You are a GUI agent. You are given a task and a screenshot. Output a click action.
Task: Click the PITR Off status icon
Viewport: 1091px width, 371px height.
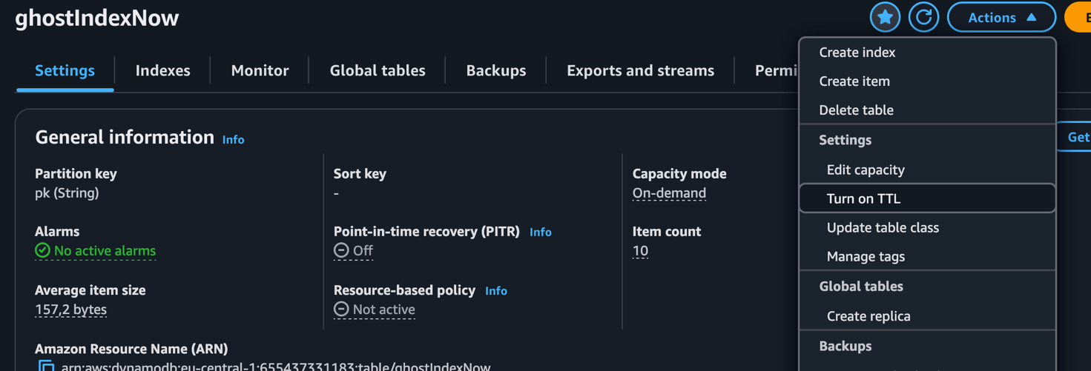point(341,250)
